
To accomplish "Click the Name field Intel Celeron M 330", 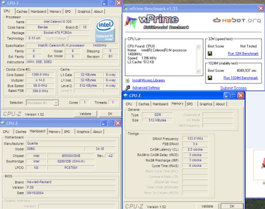I will coord(58,22).
